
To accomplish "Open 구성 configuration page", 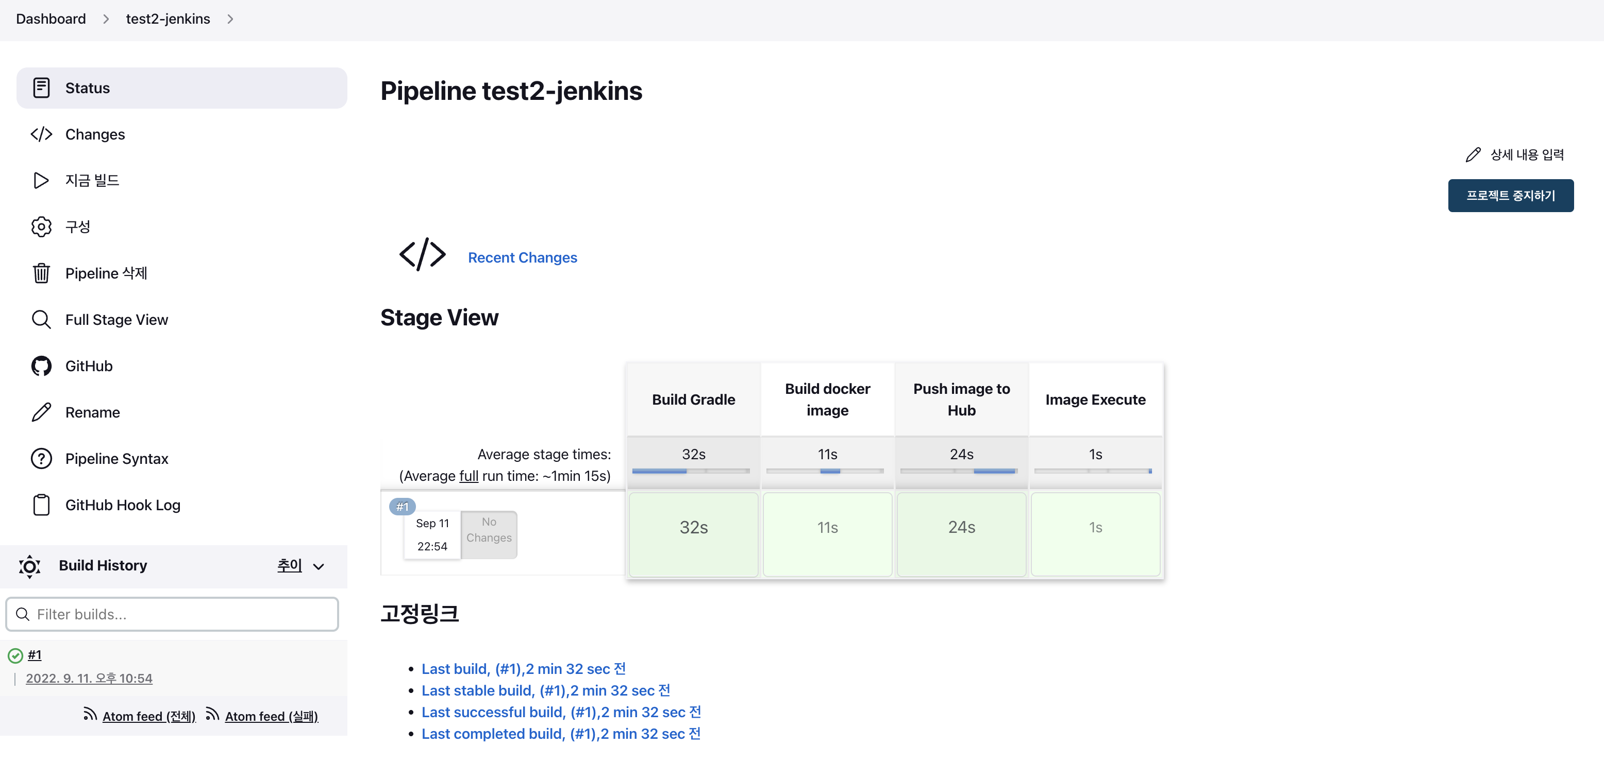I will 181,227.
